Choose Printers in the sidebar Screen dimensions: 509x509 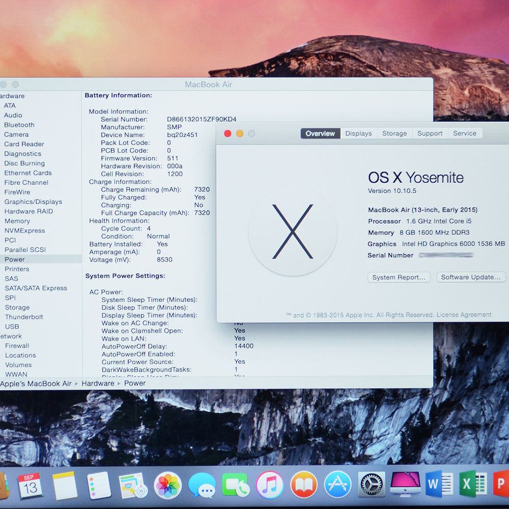tap(17, 269)
